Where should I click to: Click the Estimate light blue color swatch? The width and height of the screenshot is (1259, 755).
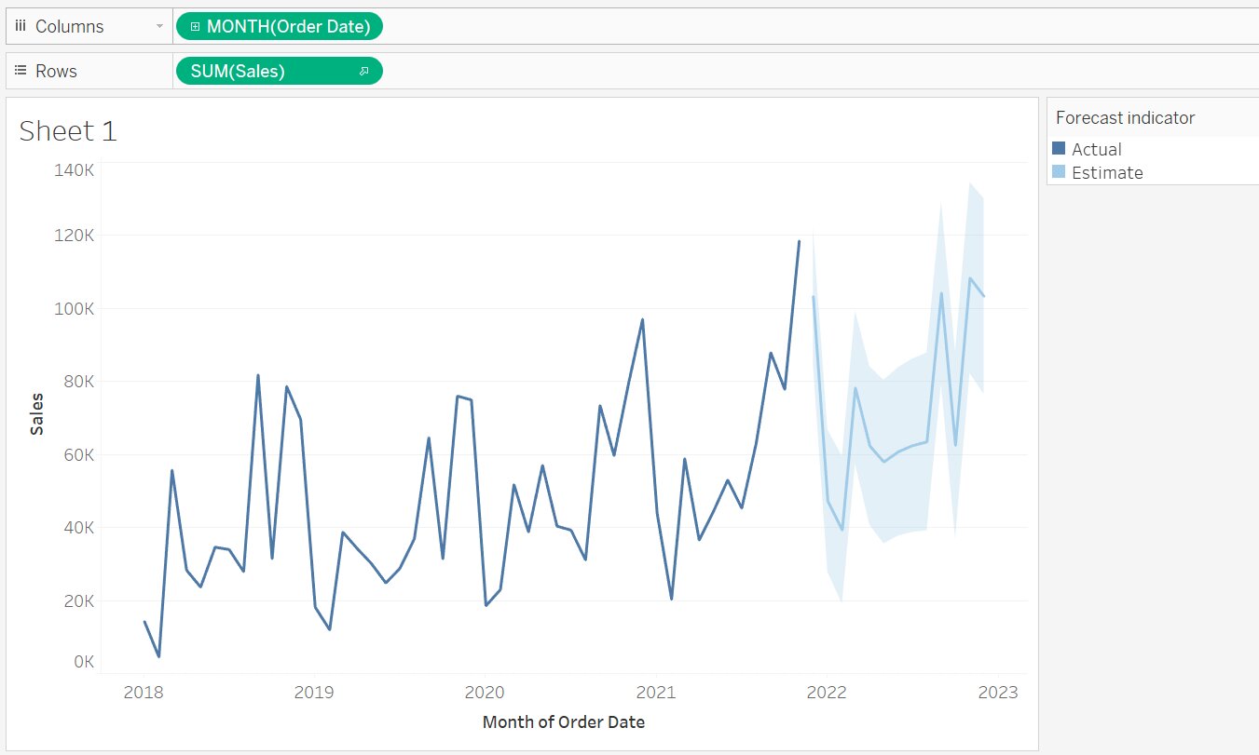(x=1059, y=172)
